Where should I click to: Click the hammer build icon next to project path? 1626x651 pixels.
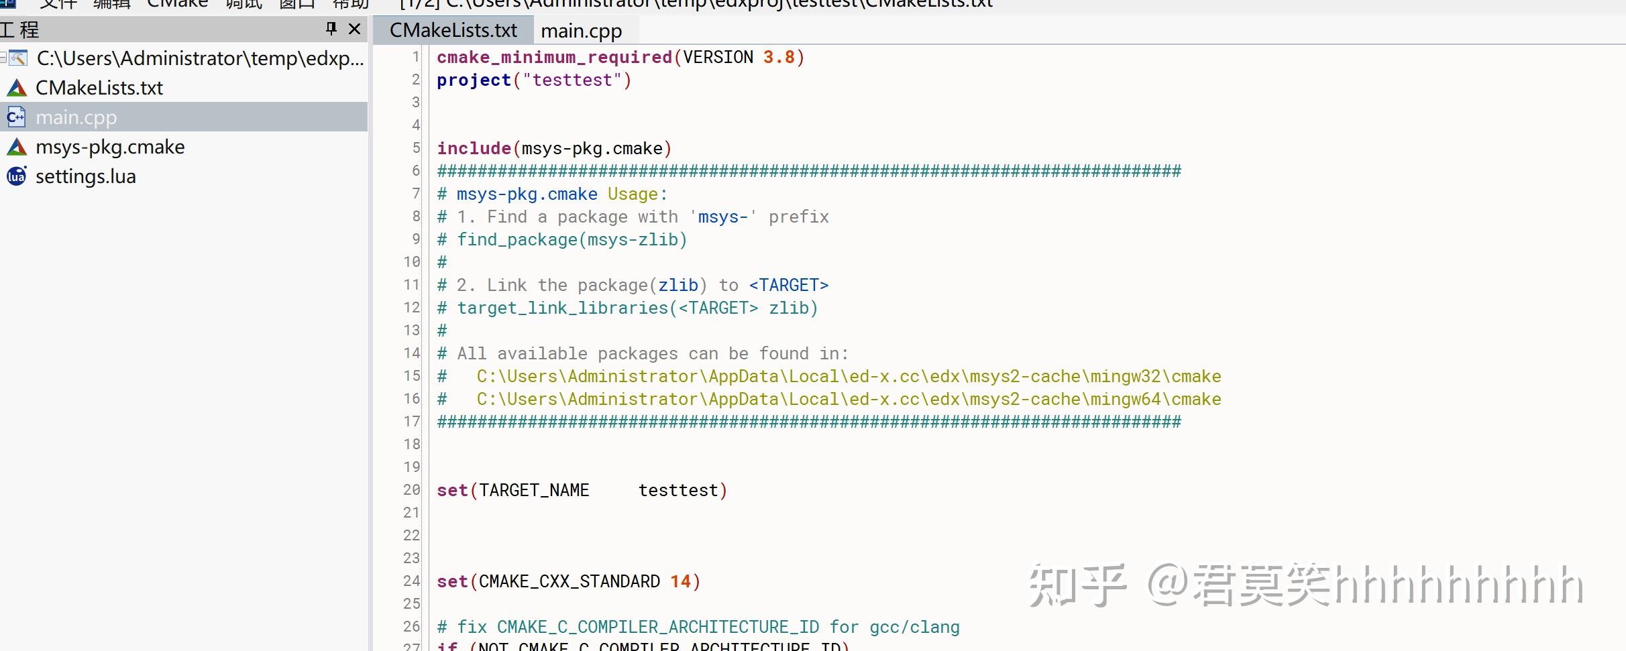click(x=19, y=58)
